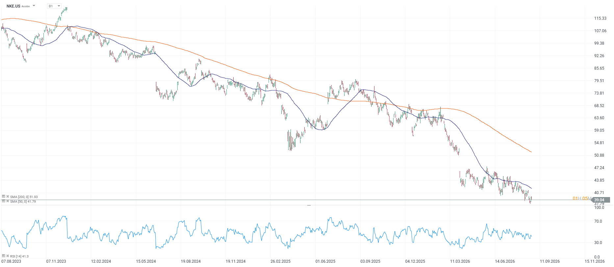Click the 50.88 price axis label

(x=599, y=155)
